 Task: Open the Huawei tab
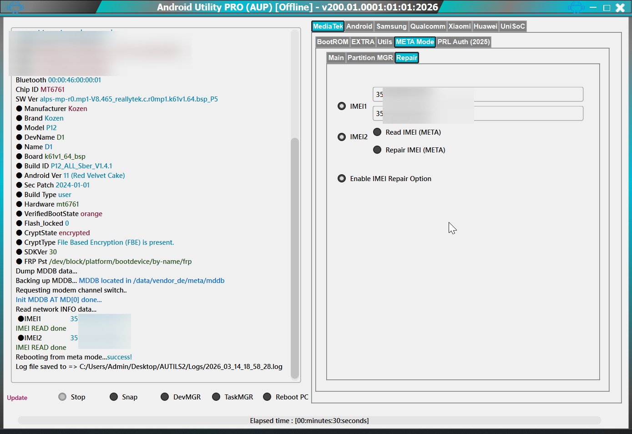click(485, 26)
